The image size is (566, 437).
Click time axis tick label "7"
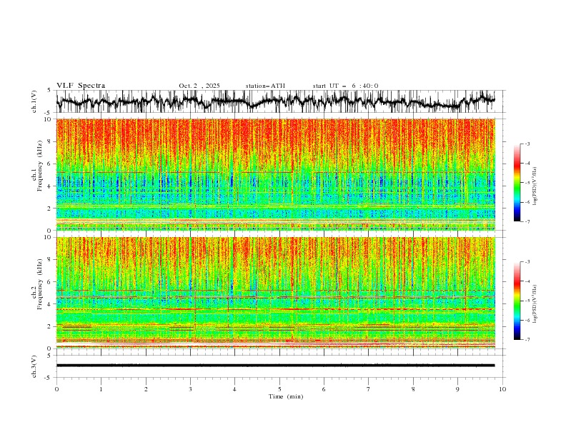coord(369,389)
